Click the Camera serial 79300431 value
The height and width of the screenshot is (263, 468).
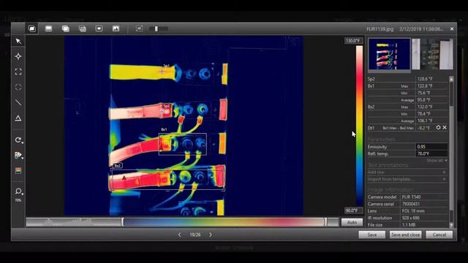411,204
